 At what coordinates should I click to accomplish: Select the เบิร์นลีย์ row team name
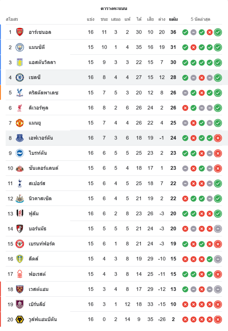pyautogui.click(x=37, y=305)
